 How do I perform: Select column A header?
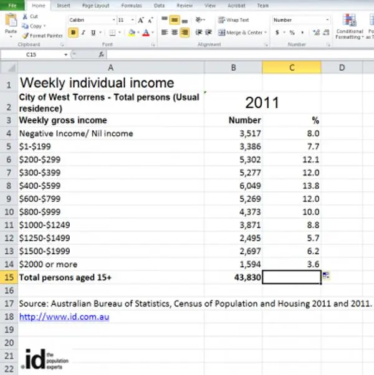click(111, 68)
